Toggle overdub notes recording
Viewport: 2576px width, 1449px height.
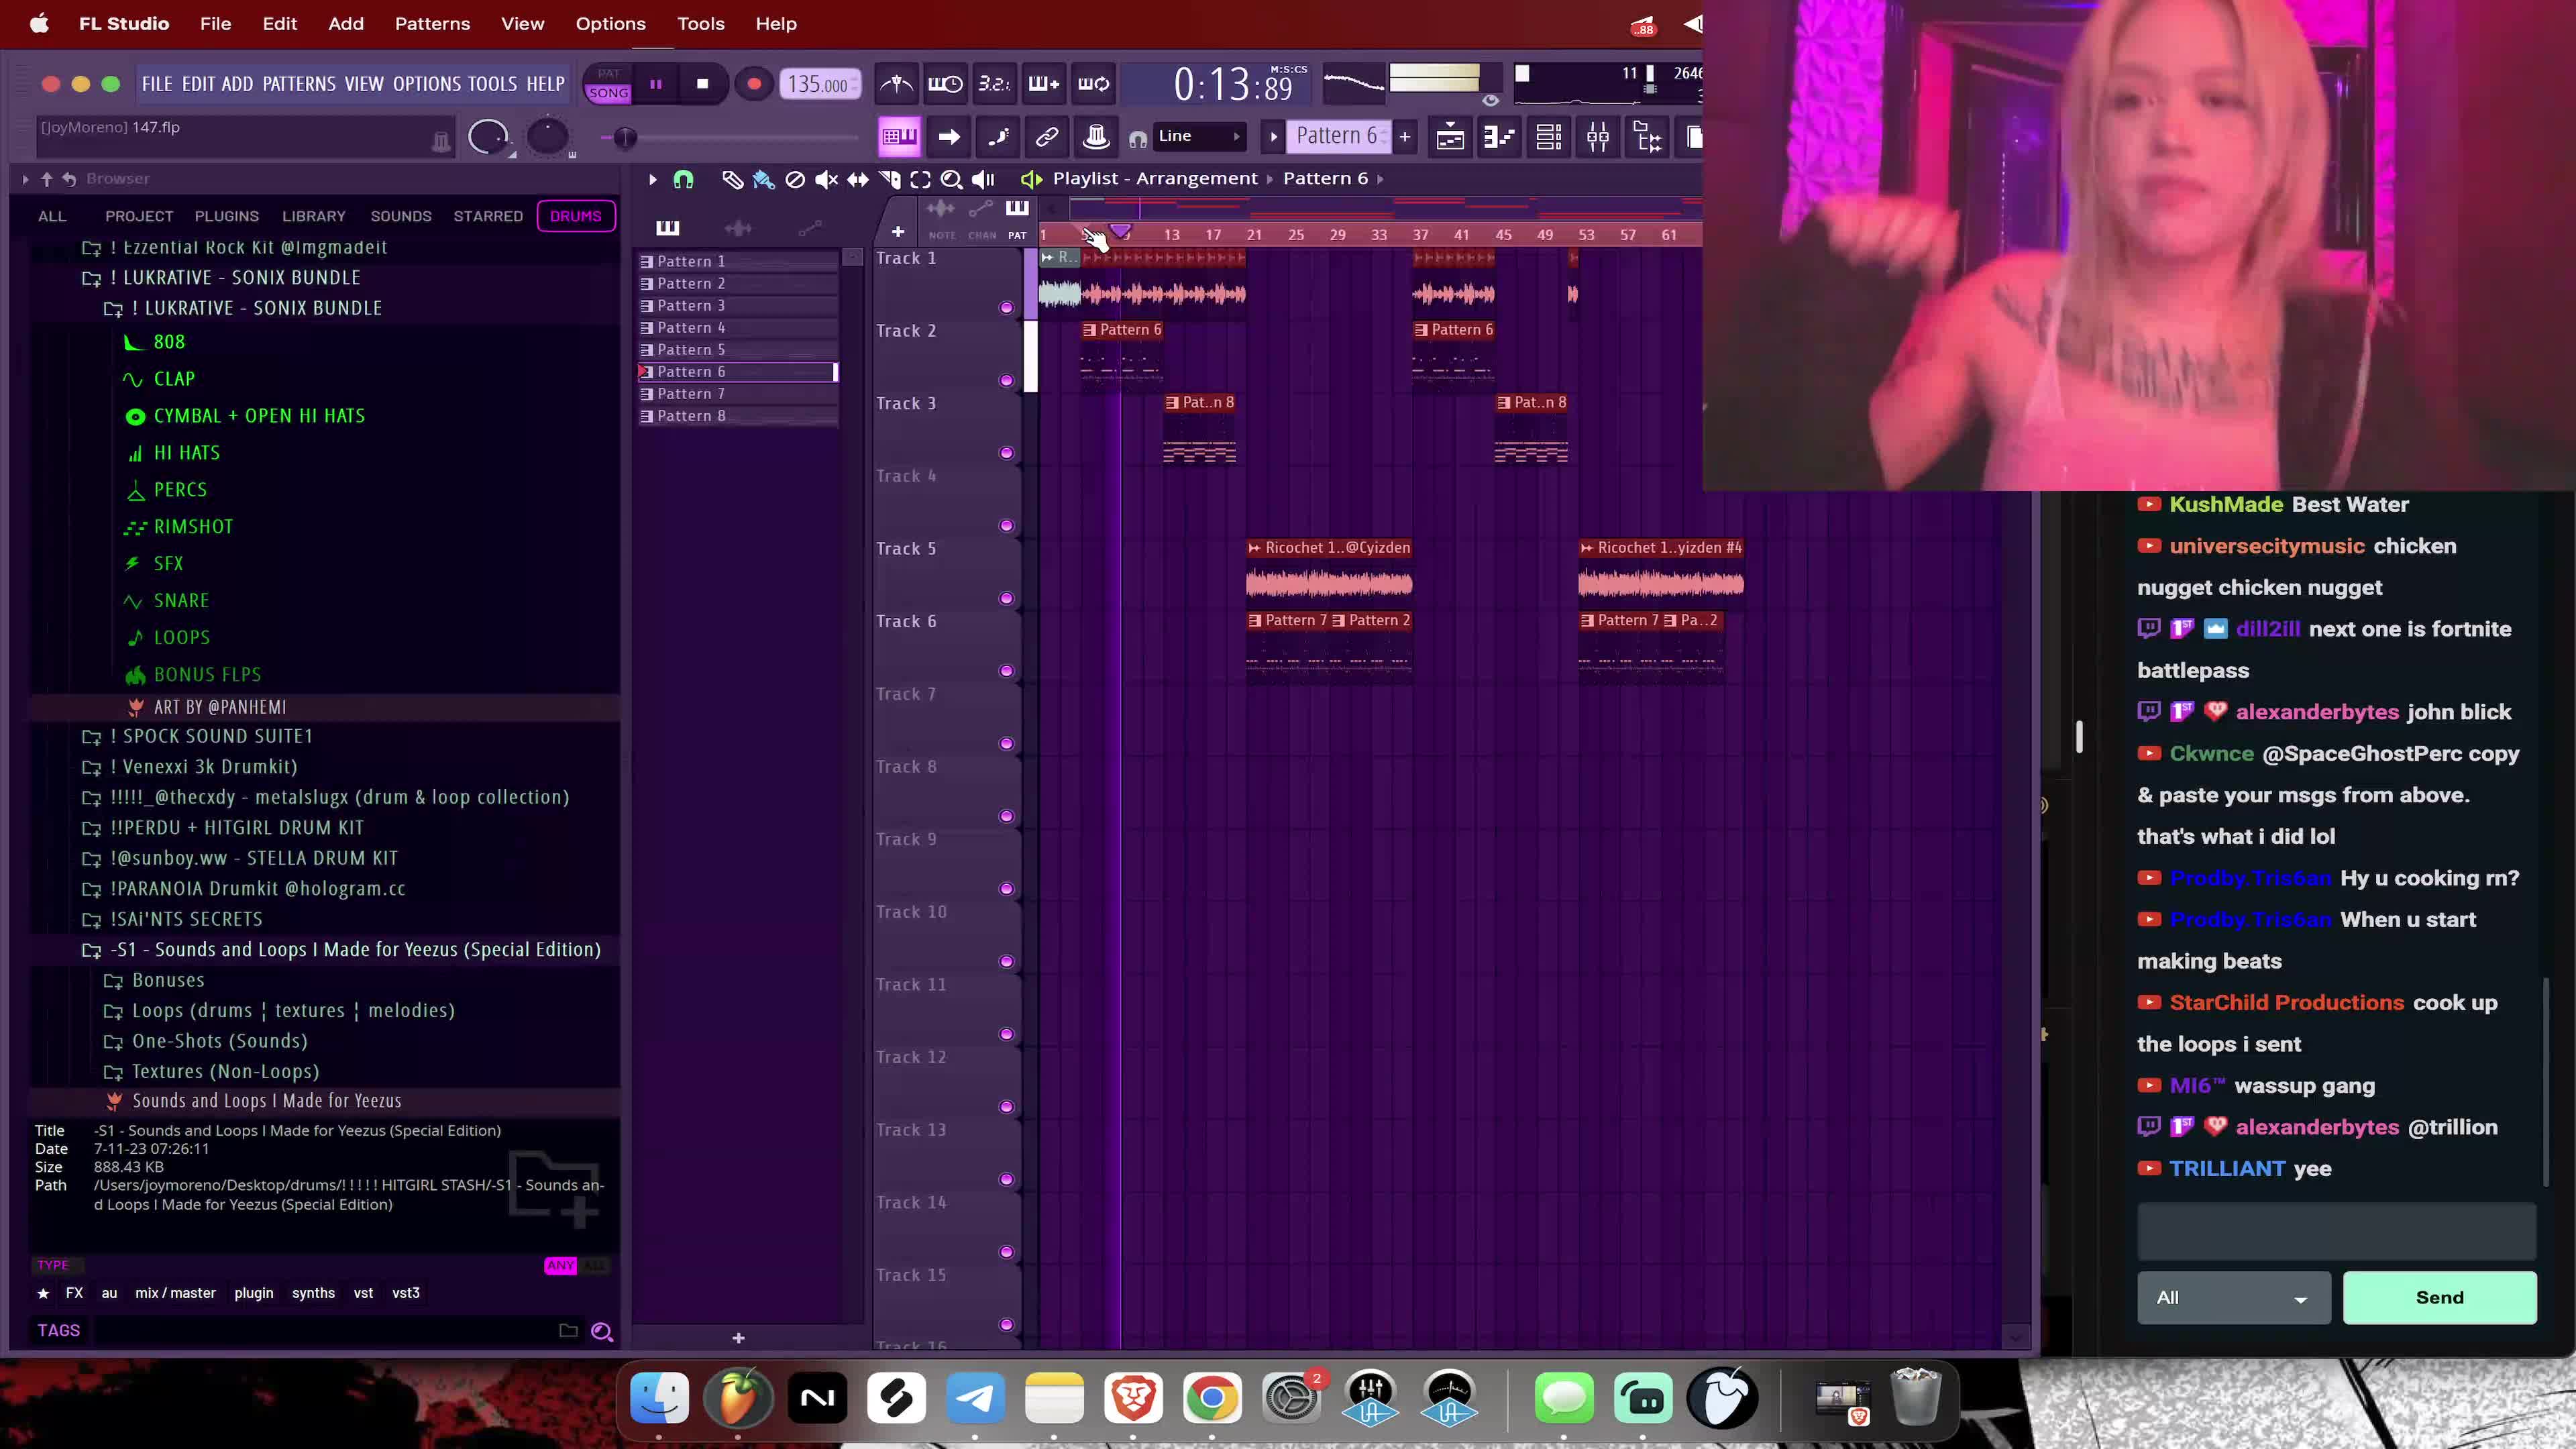[1043, 84]
